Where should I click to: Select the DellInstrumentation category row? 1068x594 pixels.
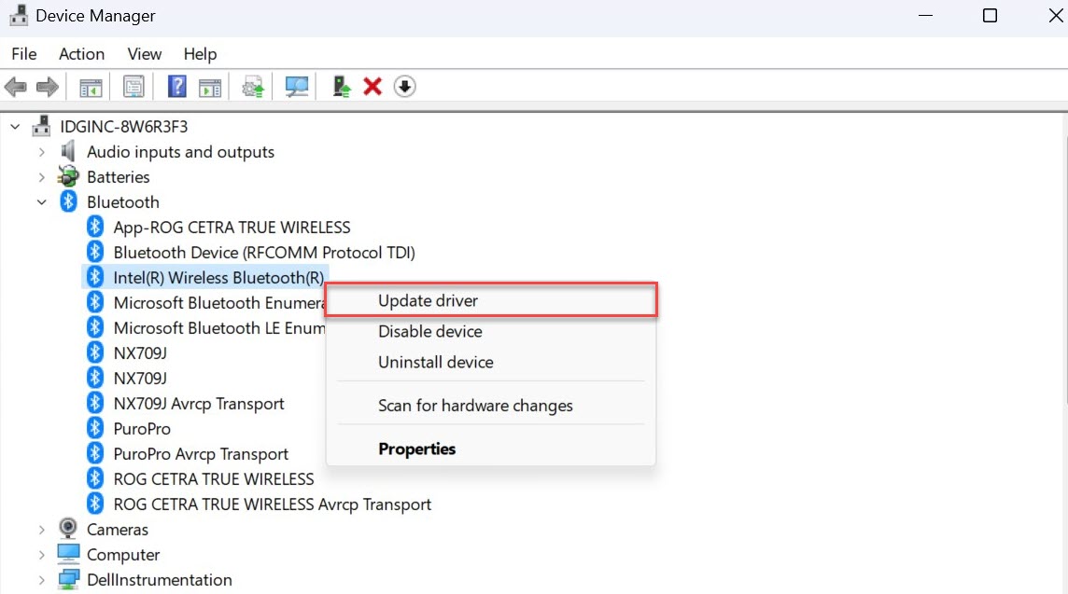pos(160,580)
